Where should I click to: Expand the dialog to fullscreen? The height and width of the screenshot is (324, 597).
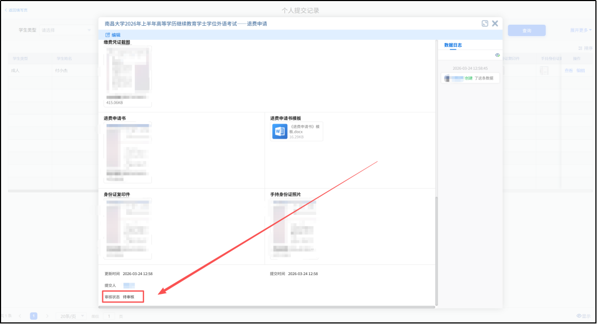coord(485,24)
